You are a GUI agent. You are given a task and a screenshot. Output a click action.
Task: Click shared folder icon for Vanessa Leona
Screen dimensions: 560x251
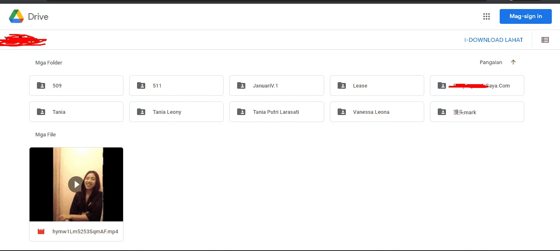pos(342,112)
